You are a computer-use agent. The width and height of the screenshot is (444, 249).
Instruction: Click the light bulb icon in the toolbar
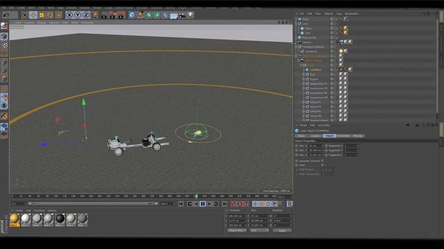tap(190, 15)
